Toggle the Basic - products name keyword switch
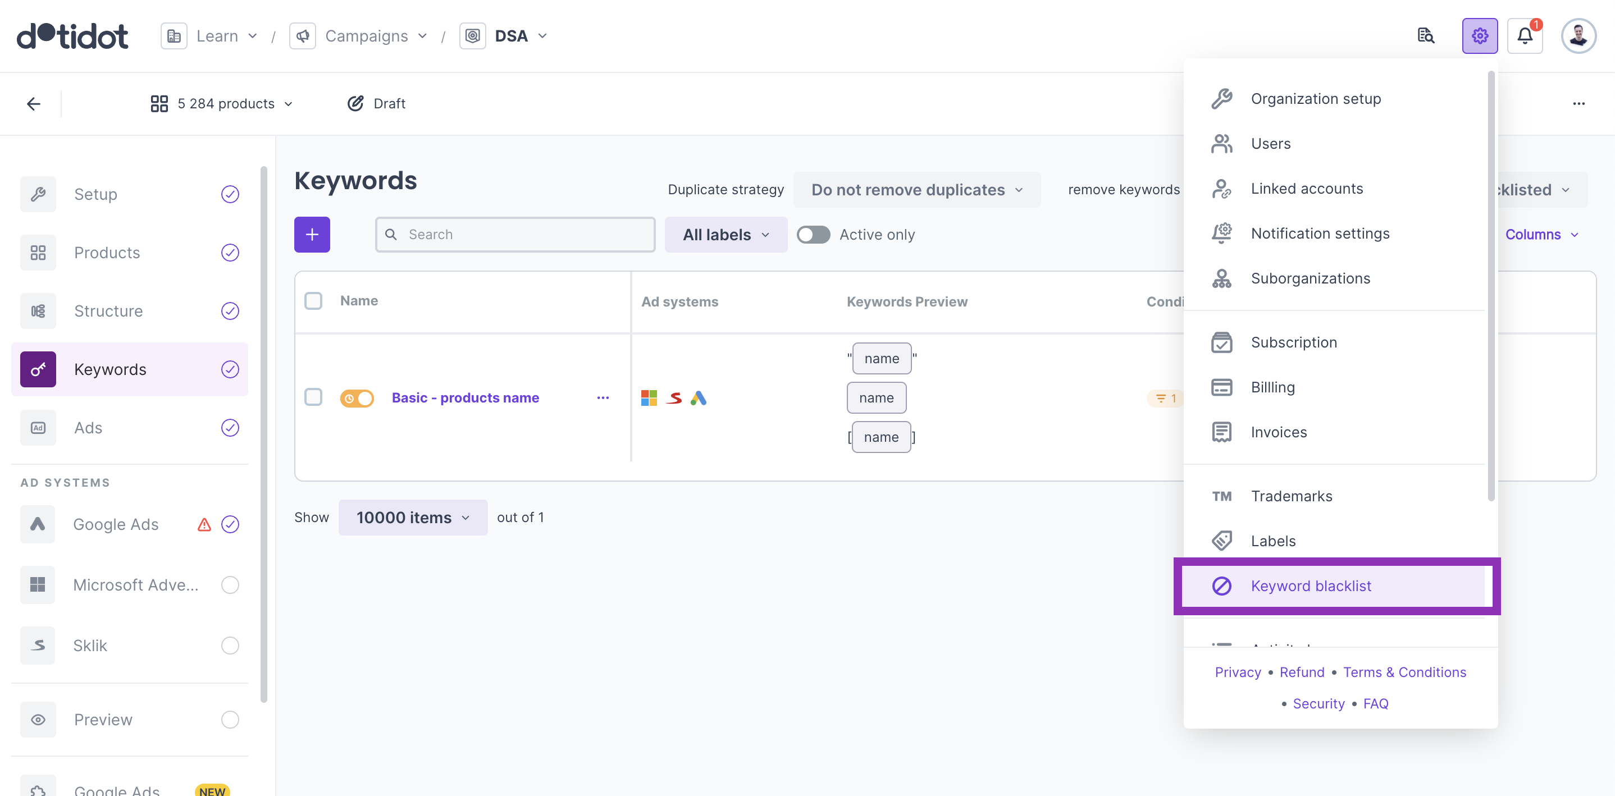 357,398
